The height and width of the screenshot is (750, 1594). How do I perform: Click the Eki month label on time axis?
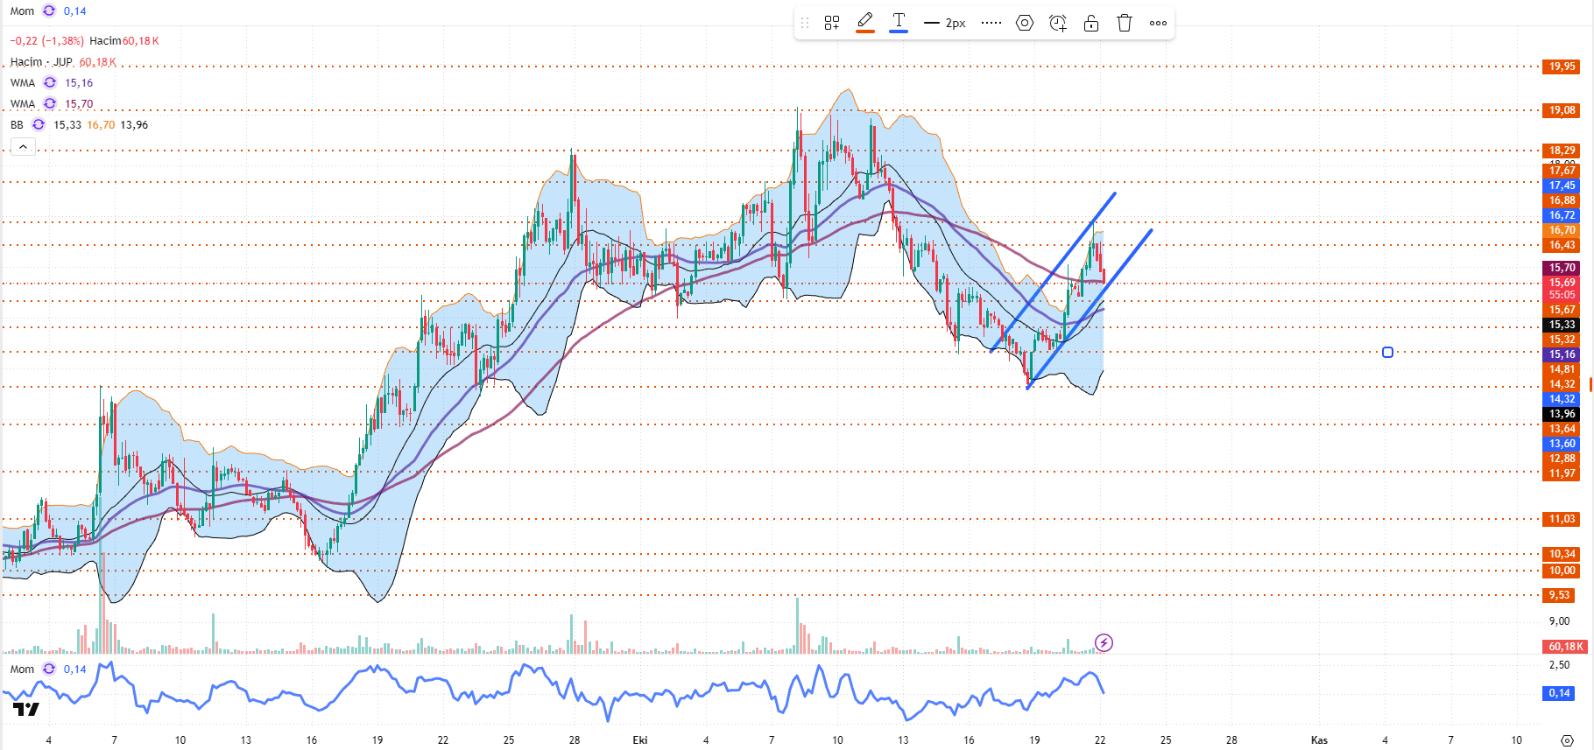(640, 740)
